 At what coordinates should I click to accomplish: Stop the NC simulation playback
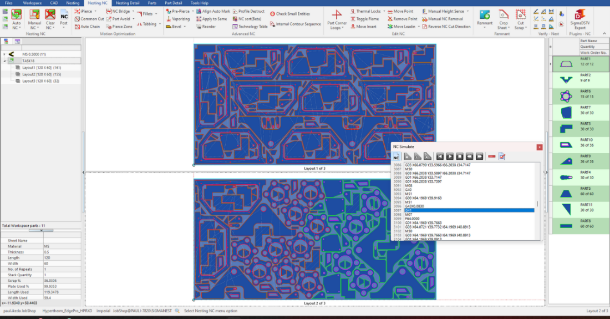pyautogui.click(x=460, y=156)
